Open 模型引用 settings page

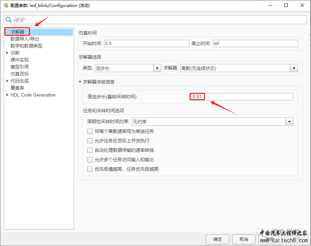[19, 67]
